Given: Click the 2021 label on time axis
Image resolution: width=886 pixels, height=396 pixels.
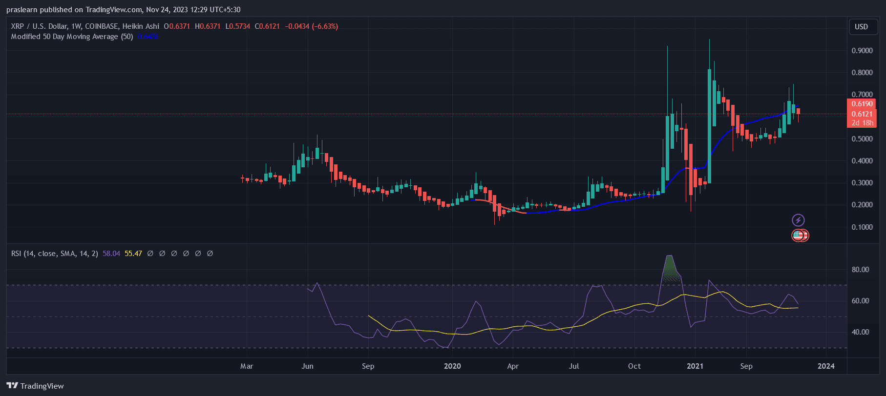Looking at the screenshot, I should [695, 366].
